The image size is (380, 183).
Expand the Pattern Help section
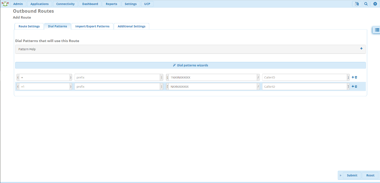pos(361,49)
